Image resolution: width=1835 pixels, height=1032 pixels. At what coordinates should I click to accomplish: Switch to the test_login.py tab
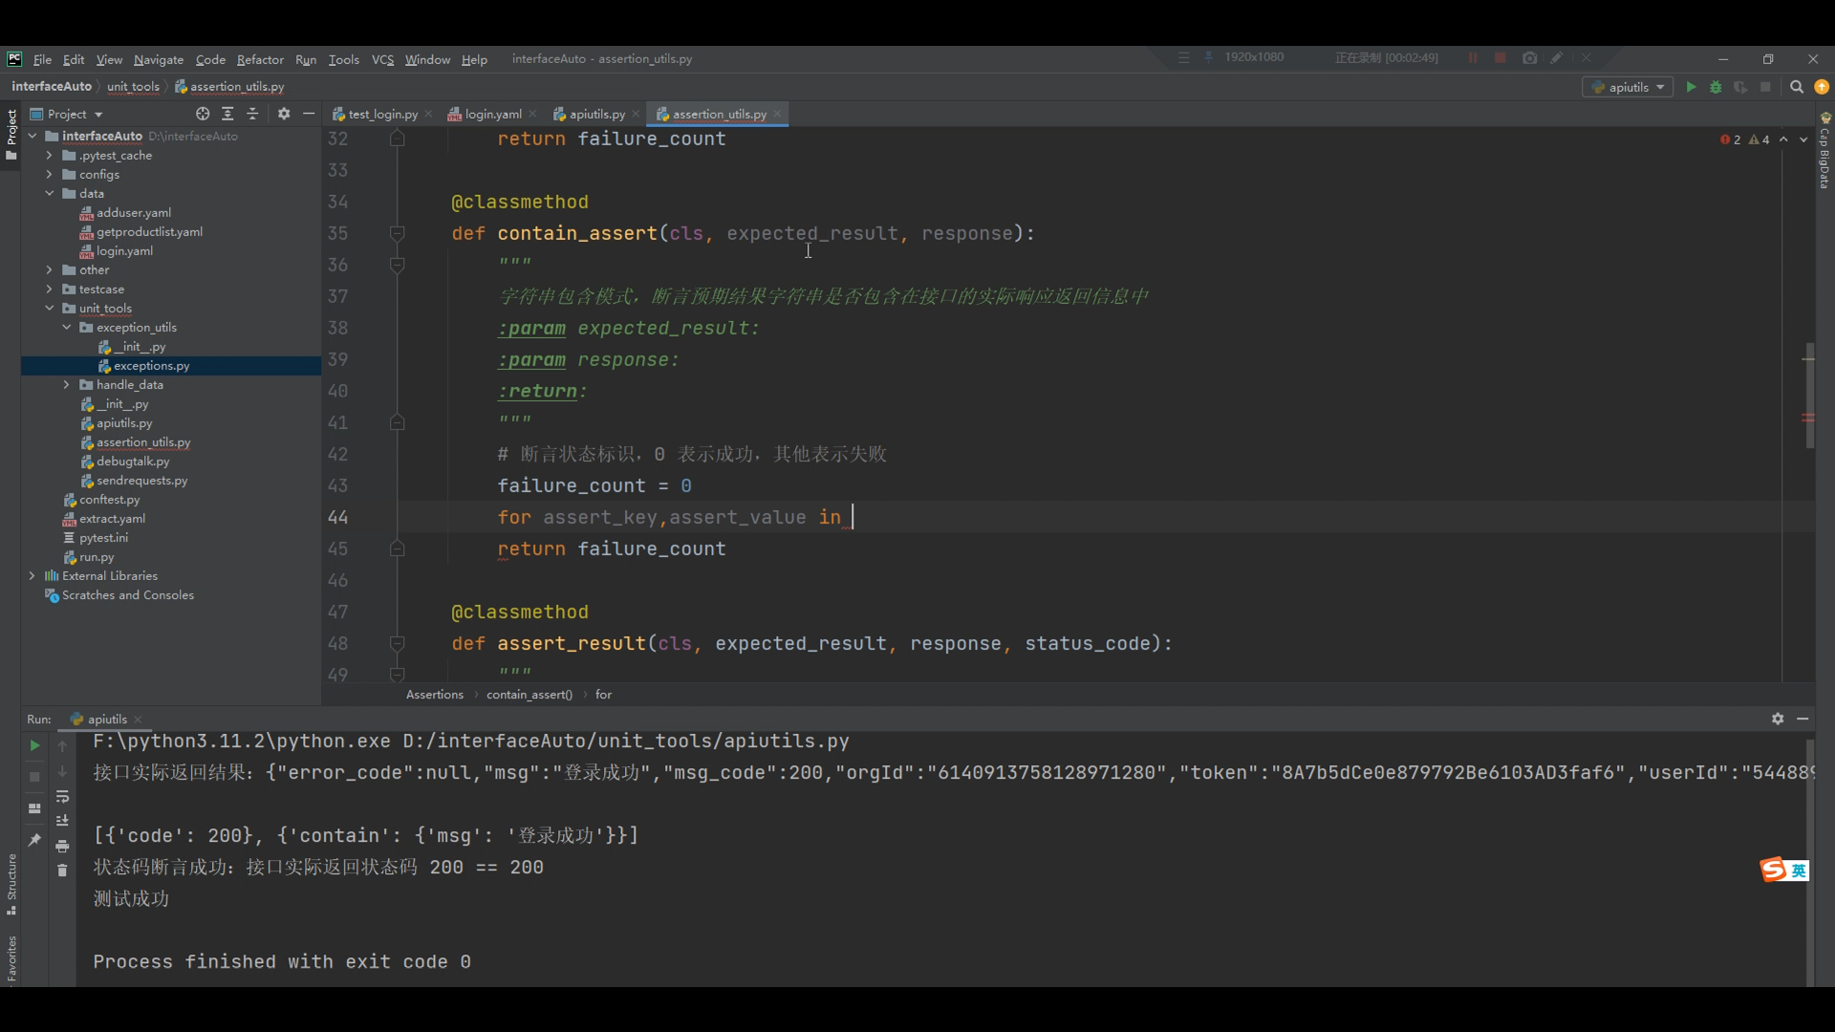[382, 114]
